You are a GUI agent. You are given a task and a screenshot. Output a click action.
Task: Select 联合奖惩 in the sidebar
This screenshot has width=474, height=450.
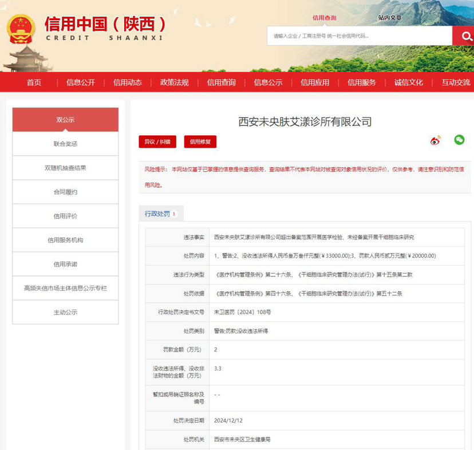click(65, 144)
